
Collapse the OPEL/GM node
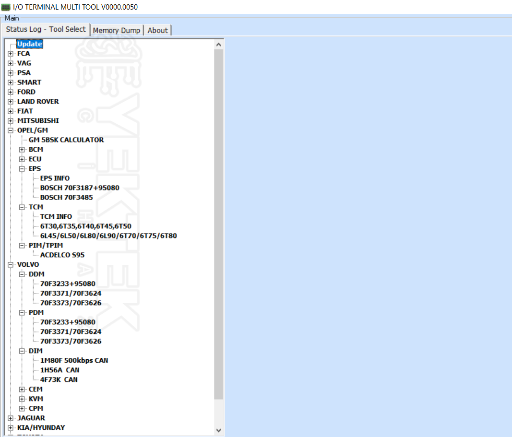tap(11, 130)
